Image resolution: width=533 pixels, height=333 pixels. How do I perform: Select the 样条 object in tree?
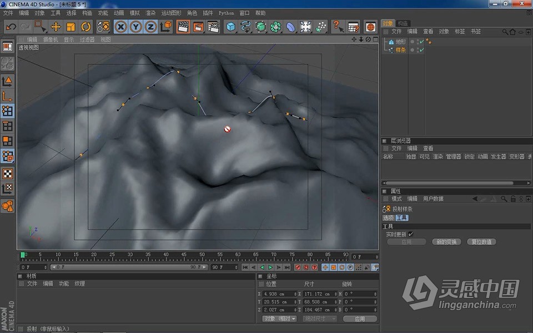pos(400,50)
